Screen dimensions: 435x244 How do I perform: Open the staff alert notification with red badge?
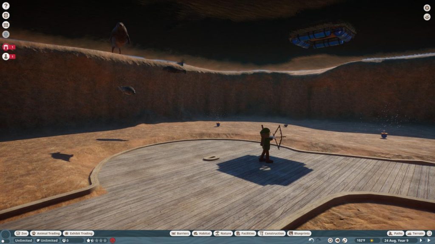pos(8,56)
